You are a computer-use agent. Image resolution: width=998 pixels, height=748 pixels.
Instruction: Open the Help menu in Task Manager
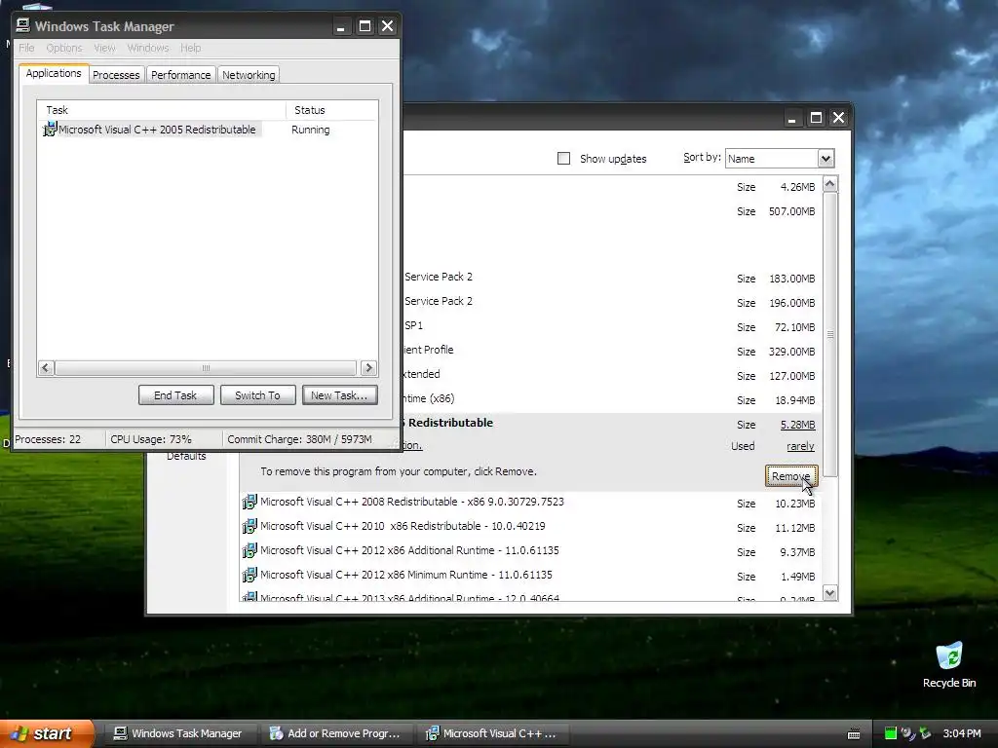190,48
